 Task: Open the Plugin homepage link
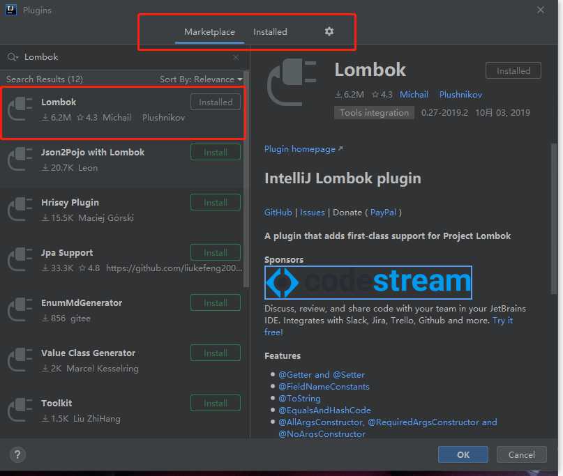303,149
